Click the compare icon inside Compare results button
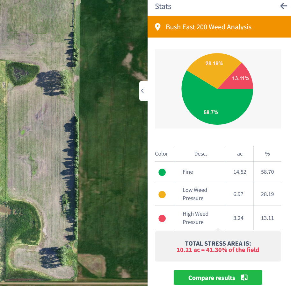The width and height of the screenshot is (291, 286). 244,277
